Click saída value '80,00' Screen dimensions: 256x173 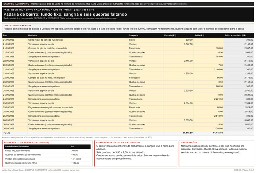click(220, 108)
